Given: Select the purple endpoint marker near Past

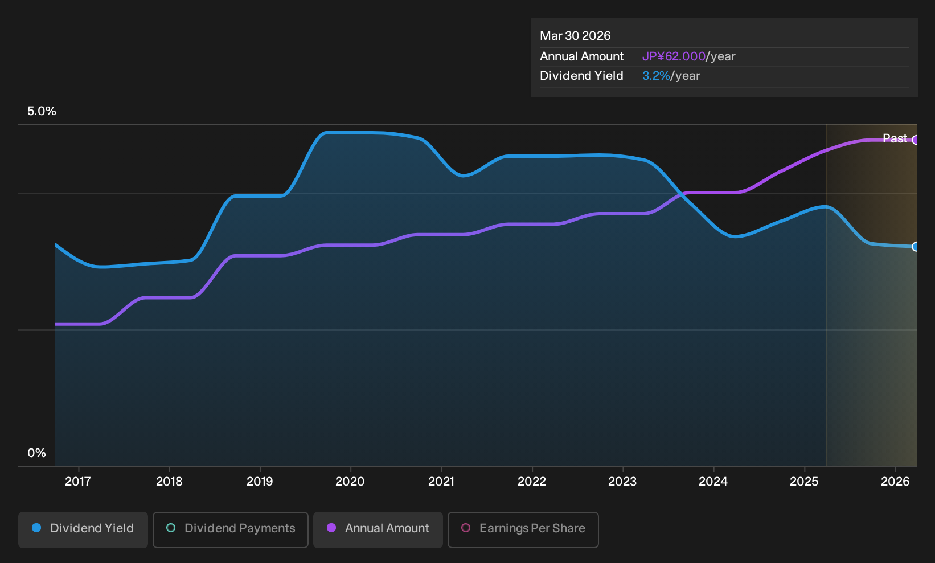Looking at the screenshot, I should coord(916,140).
